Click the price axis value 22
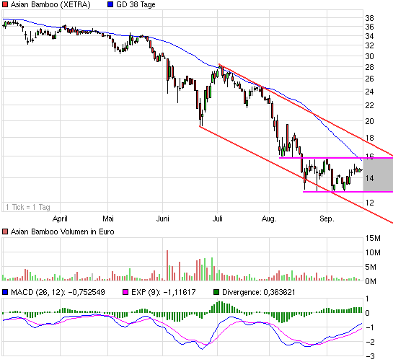393x362 pixels. pos(369,105)
